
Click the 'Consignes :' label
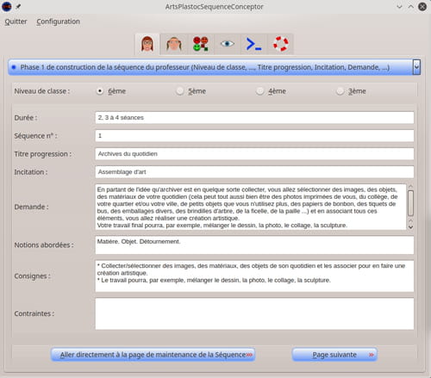(32, 276)
